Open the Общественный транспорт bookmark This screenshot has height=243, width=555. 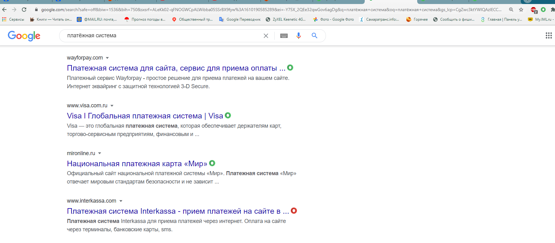coord(192,19)
